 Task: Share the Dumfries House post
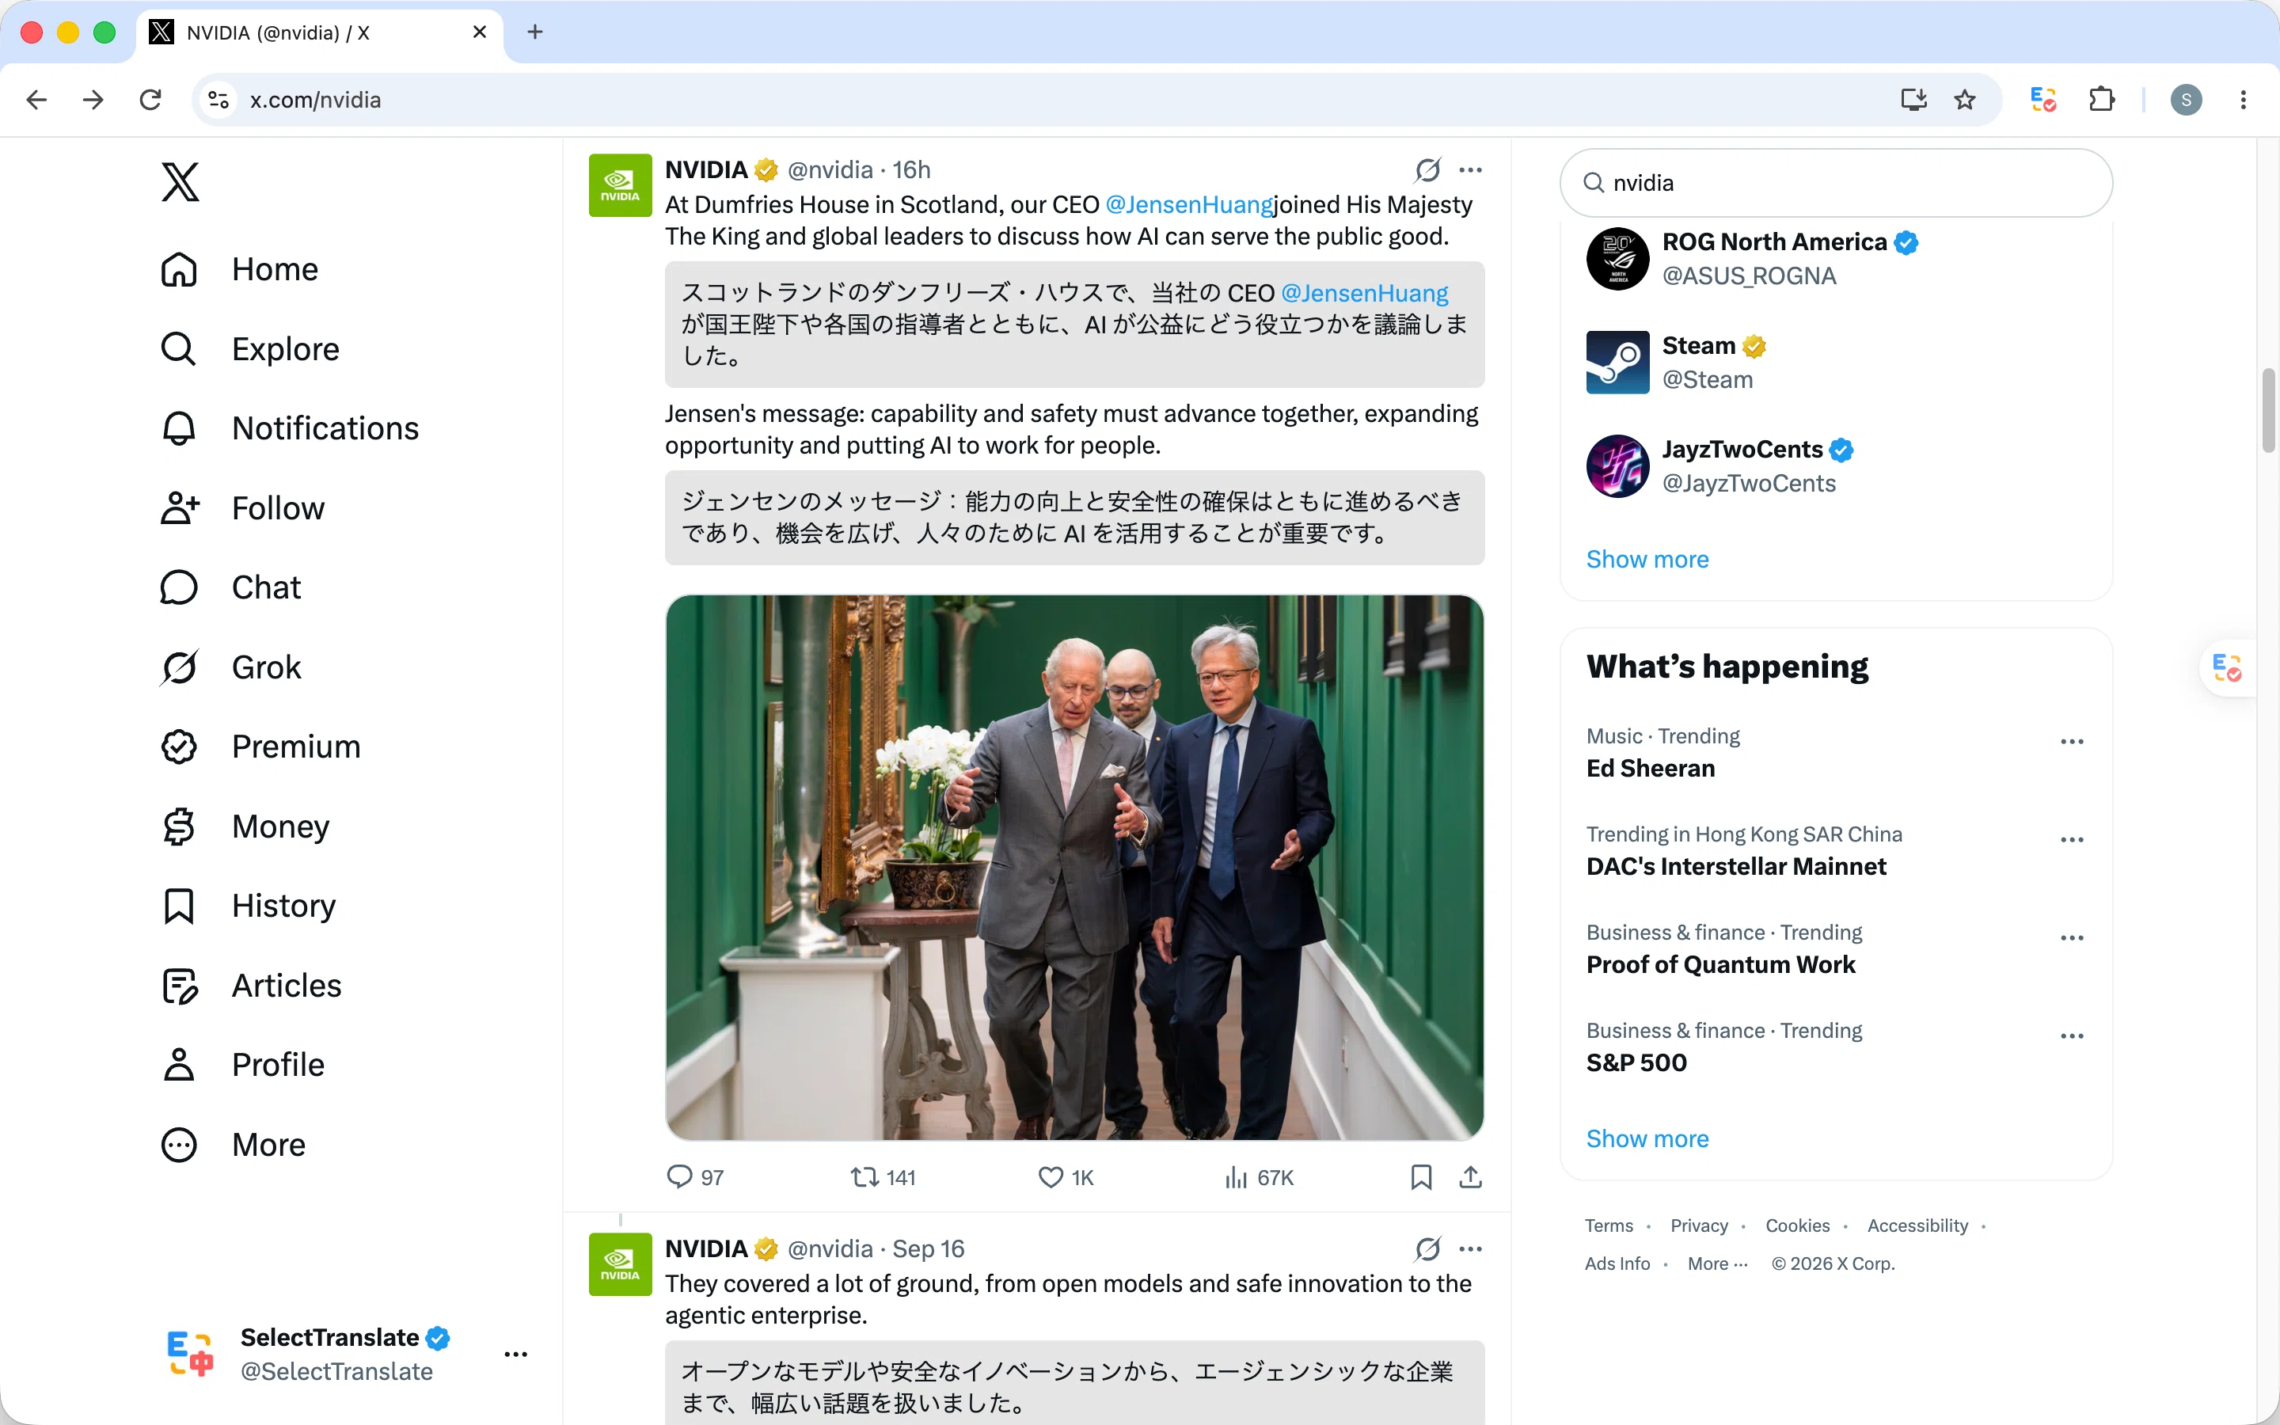(1470, 1177)
